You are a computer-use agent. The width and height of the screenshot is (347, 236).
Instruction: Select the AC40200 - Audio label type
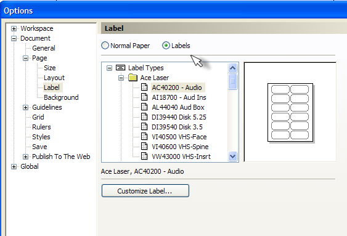tap(177, 87)
